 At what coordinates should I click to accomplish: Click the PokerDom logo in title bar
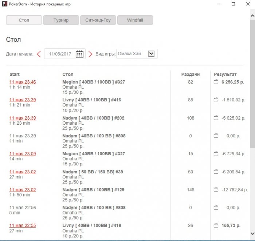point(4,4)
